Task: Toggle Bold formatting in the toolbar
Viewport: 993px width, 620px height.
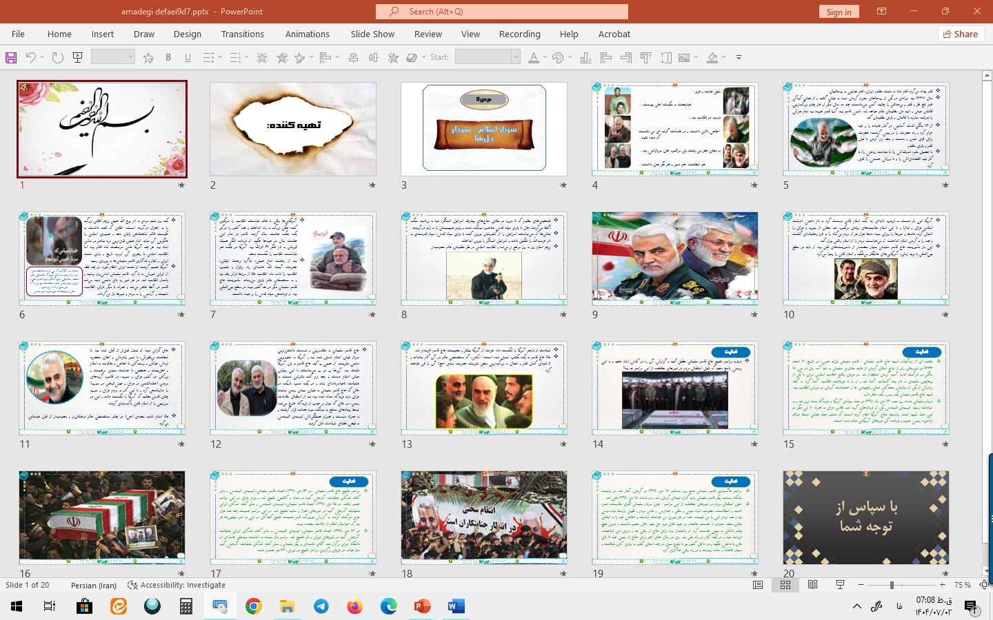Action: pos(168,58)
